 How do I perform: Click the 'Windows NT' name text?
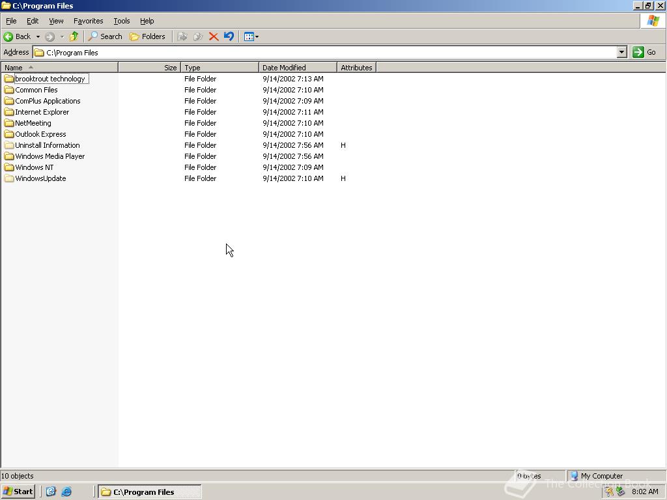click(35, 167)
